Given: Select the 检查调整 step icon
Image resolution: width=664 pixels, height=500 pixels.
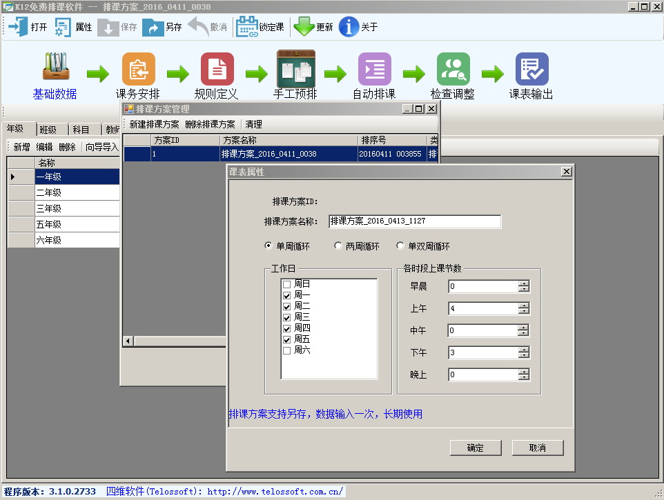Looking at the screenshot, I should point(453,68).
